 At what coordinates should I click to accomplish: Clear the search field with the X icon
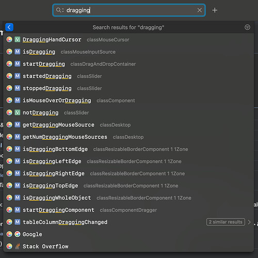[200, 10]
